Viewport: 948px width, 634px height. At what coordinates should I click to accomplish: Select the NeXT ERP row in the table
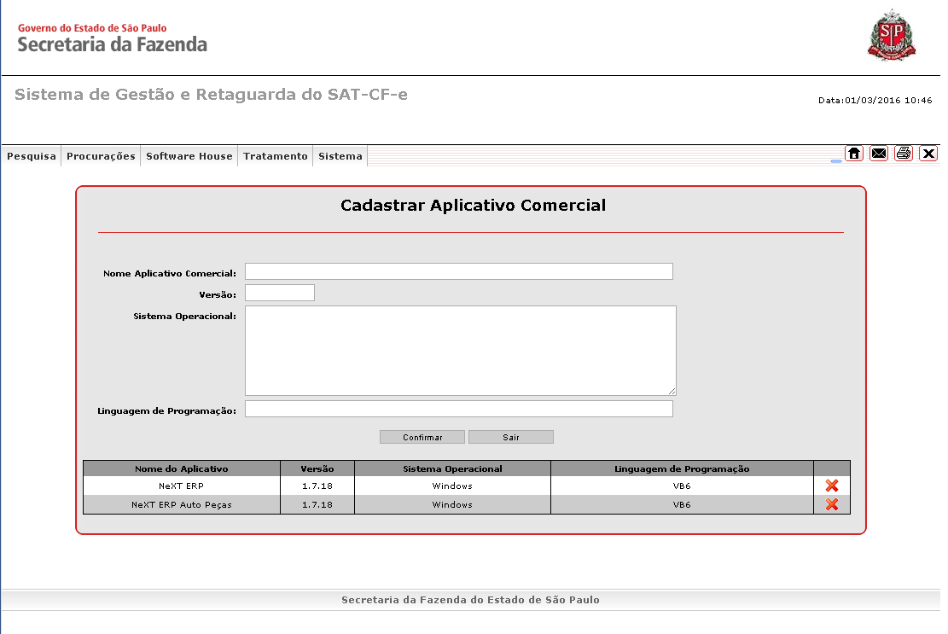[181, 485]
